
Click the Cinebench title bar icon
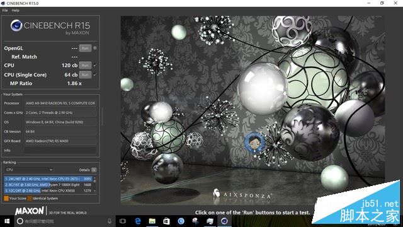pyautogui.click(x=3, y=3)
